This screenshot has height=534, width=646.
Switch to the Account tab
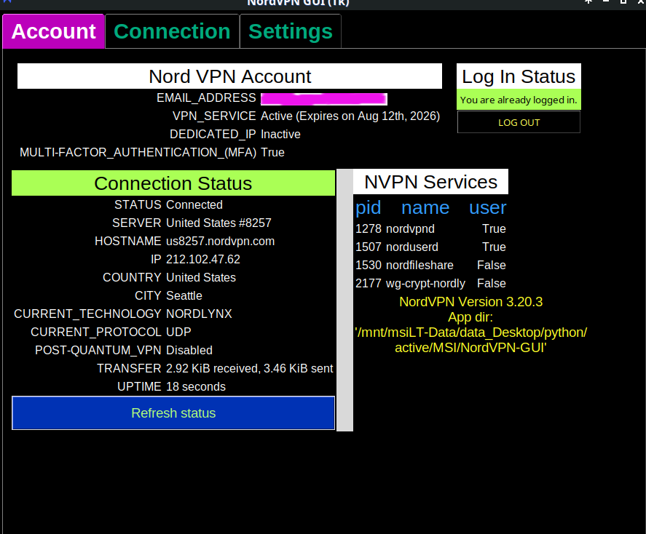click(54, 31)
